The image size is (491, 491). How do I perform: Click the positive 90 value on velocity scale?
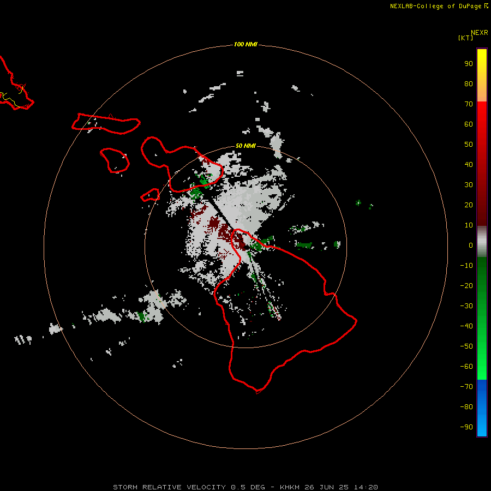click(x=469, y=64)
